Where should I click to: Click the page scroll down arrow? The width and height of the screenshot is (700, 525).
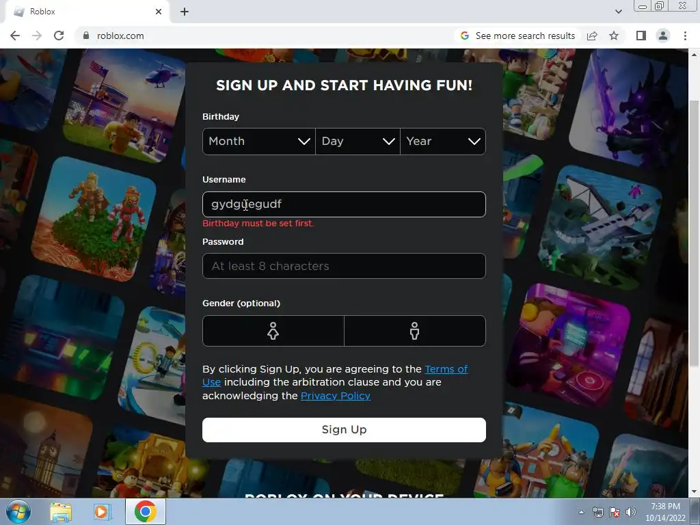click(x=695, y=492)
